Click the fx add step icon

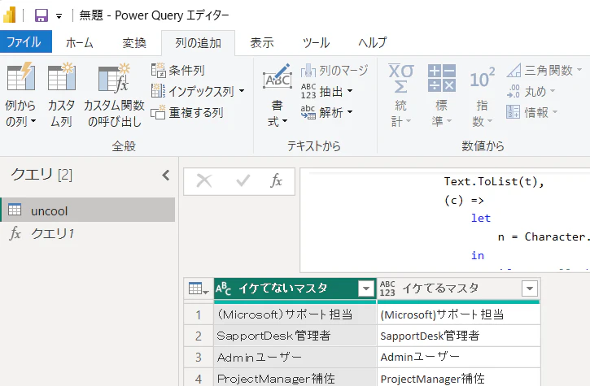point(277,180)
